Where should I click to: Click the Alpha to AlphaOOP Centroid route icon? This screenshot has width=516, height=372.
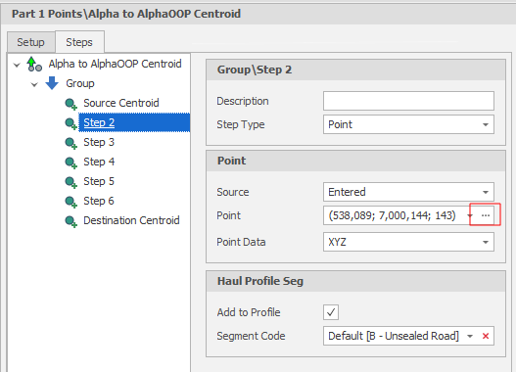[34, 65]
